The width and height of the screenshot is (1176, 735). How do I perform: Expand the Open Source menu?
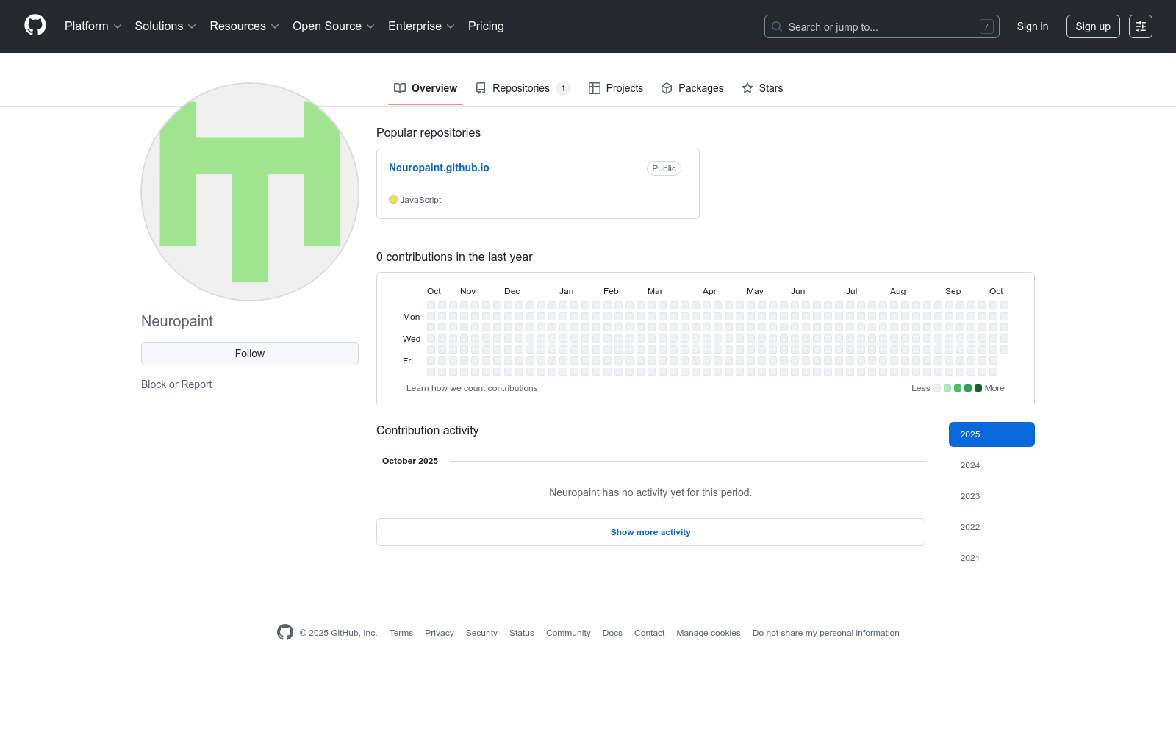(334, 26)
